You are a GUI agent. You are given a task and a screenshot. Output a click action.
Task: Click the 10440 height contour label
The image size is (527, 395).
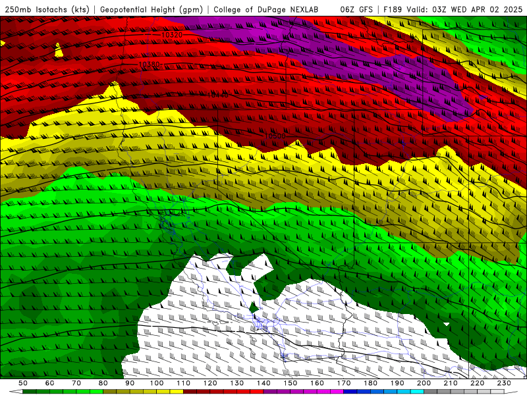(218, 95)
